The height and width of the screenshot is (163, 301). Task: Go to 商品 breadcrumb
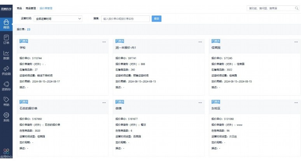pos(19,8)
